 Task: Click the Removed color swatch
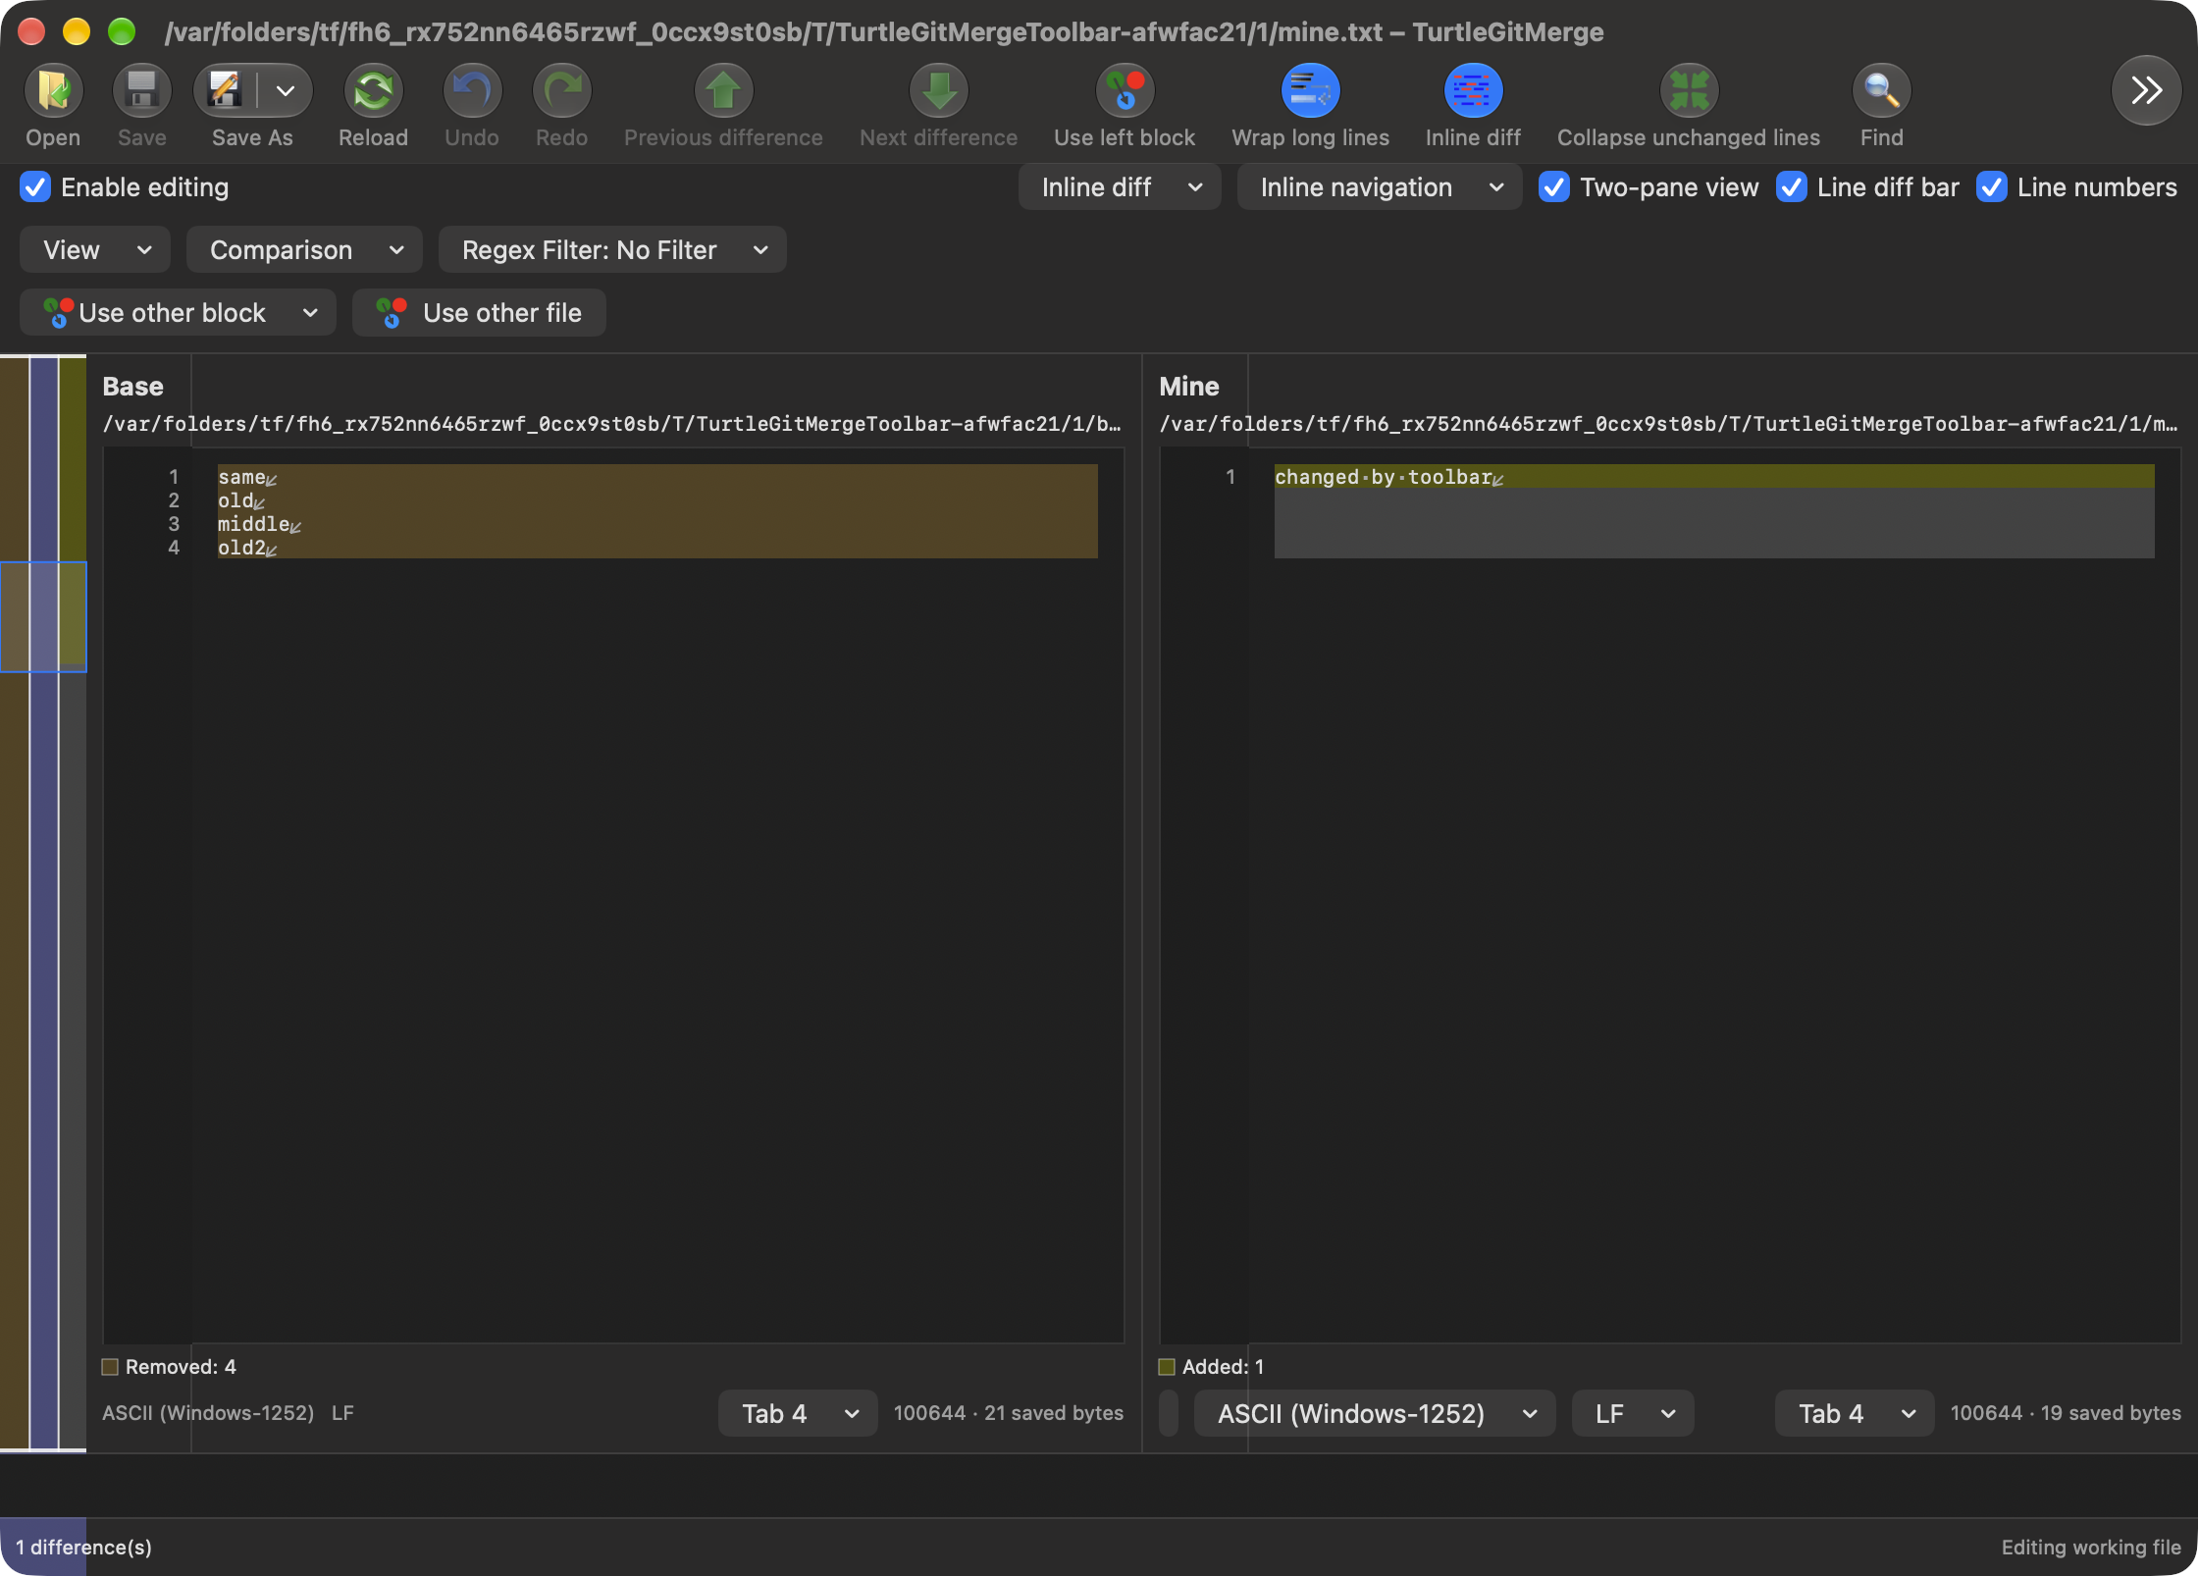110,1367
